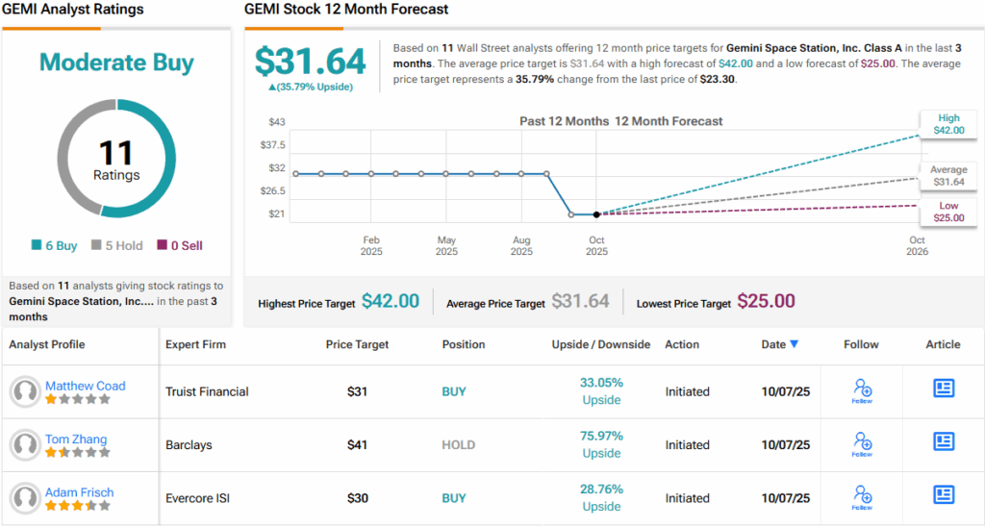Screen dimensions: 985x527
Task: Select the High $42.00 forecast label
Action: click(x=948, y=123)
